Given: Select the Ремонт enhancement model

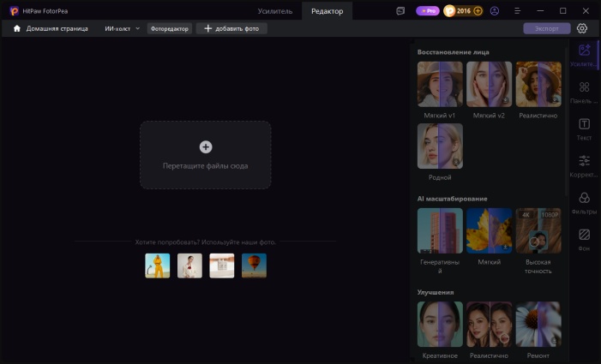Looking at the screenshot, I should pos(538,325).
